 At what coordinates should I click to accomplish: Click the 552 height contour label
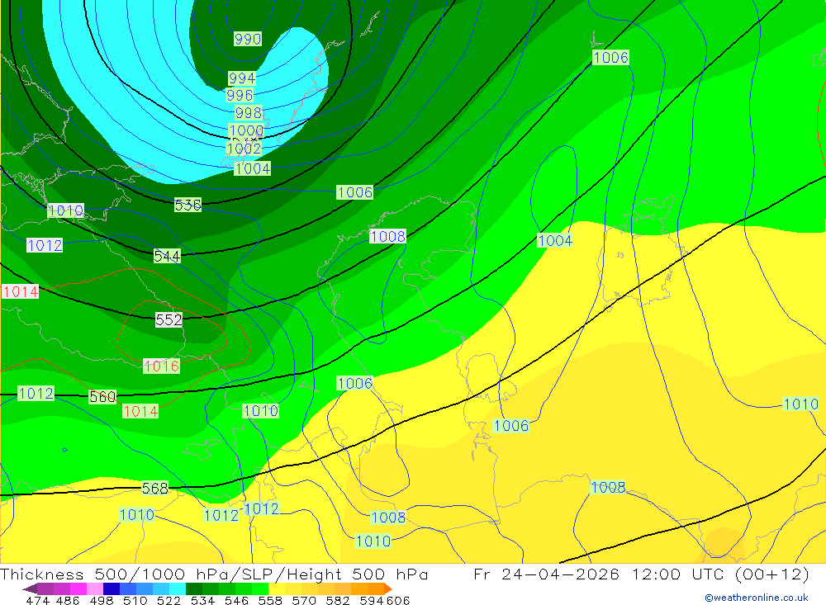(x=169, y=319)
